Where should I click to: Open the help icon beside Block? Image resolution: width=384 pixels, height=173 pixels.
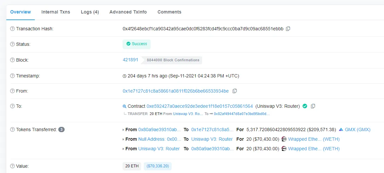pos(12,60)
